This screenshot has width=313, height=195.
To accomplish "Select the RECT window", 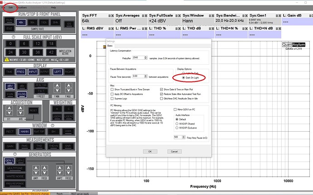I will pyautogui.click(x=10, y=132).
